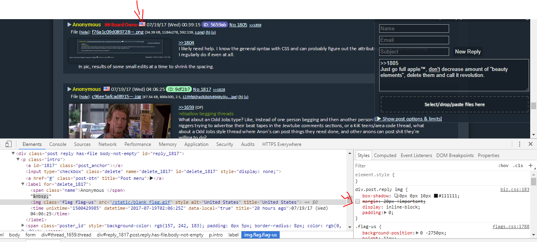This screenshot has width=537, height=242.
Task: Select img.flag.flag-us breadcrumb item
Action: 261,235
